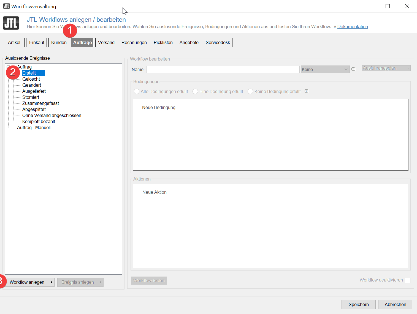Select the Alle Bedingungen erfüllt radio button
Screen dimensions: 417x314
tap(137, 91)
